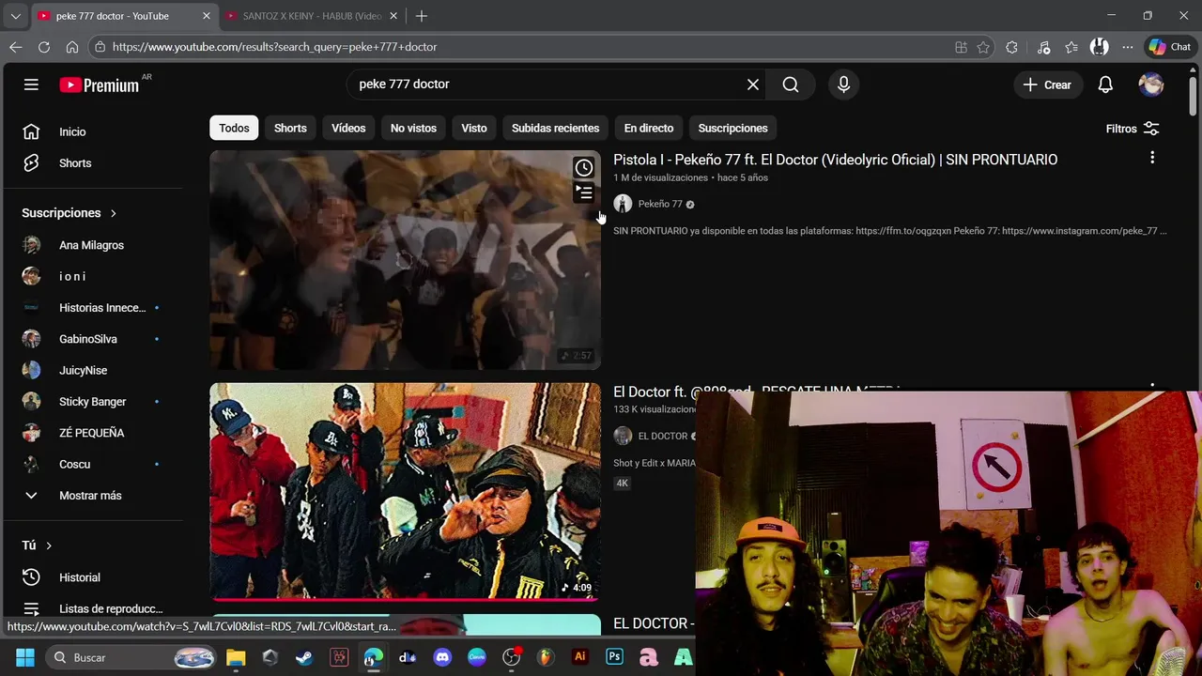Add Pistola I video to Watch Later
The width and height of the screenshot is (1202, 676).
(584, 168)
